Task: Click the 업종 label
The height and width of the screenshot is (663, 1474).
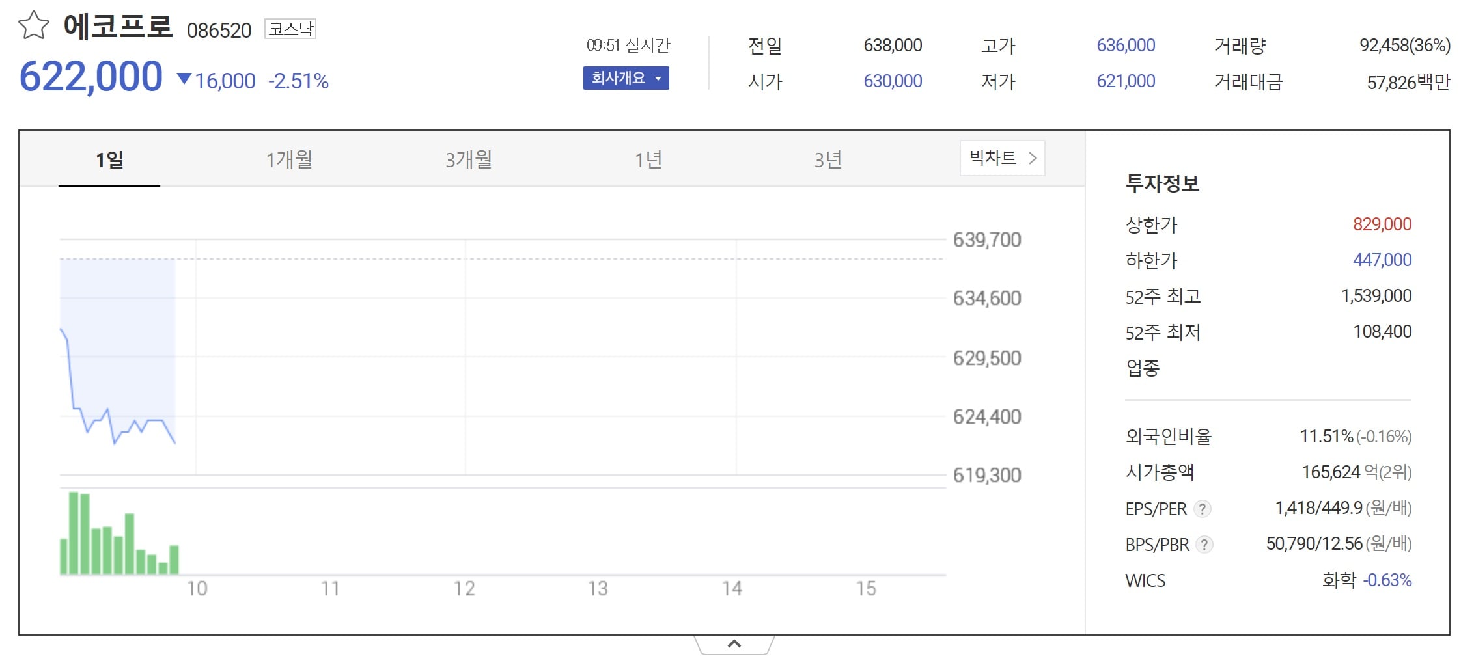Action: coord(1143,368)
